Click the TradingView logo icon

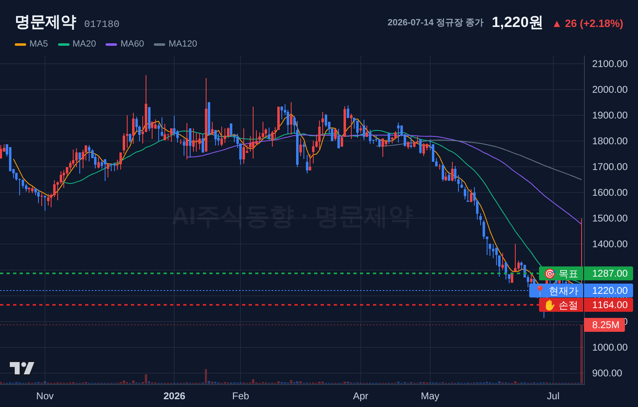coord(22,368)
